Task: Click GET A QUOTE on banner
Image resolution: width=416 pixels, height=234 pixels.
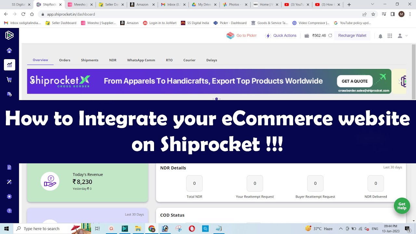Action: coord(355,81)
